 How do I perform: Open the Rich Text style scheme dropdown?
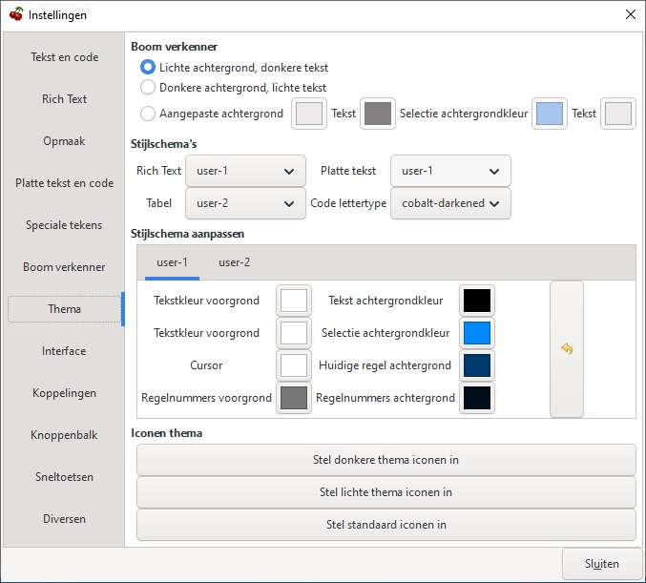click(x=245, y=172)
